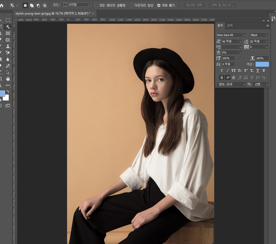Click horizontal scale 100% field
The height and width of the screenshot is (244, 276).
262,58
